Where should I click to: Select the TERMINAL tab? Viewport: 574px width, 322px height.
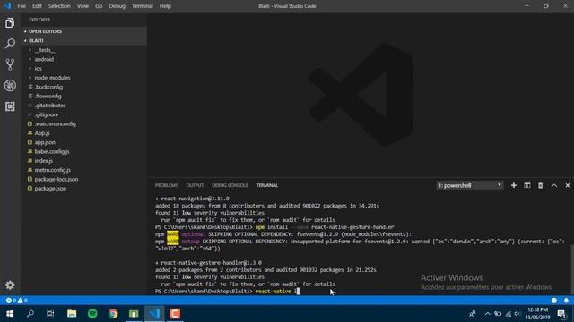tap(267, 185)
